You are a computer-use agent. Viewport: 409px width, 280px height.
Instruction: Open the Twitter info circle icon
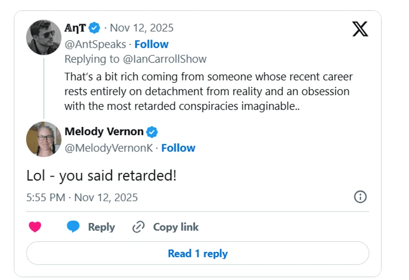pyautogui.click(x=360, y=197)
